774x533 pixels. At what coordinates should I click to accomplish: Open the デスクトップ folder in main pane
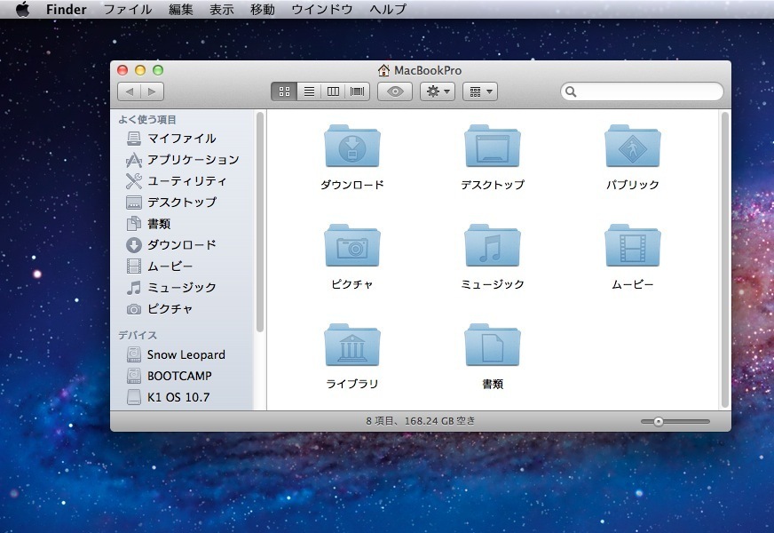point(493,147)
